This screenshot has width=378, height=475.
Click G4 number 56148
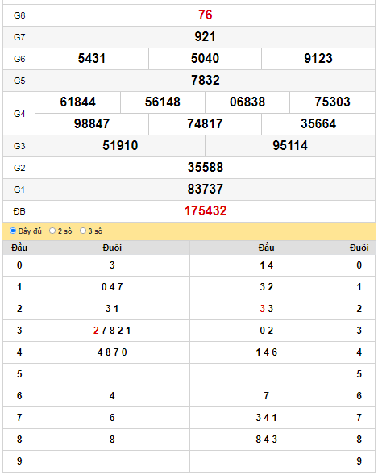pyautogui.click(x=163, y=102)
